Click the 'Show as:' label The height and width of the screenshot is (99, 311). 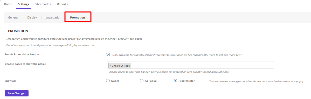tap(10, 81)
